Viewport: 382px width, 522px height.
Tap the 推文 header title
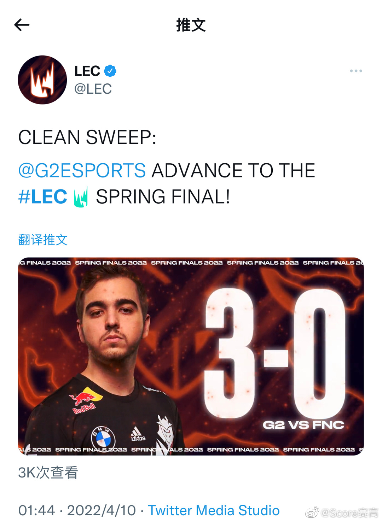point(191,25)
